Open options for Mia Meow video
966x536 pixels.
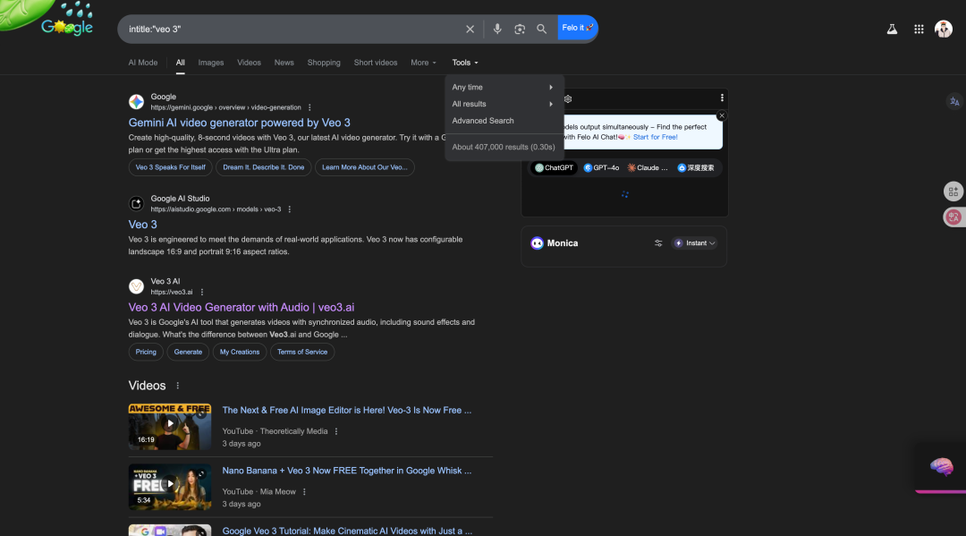[x=304, y=491]
